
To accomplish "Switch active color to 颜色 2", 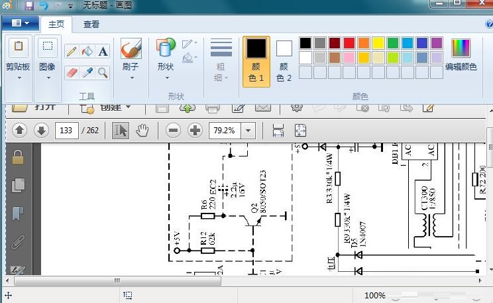I will click(x=284, y=61).
